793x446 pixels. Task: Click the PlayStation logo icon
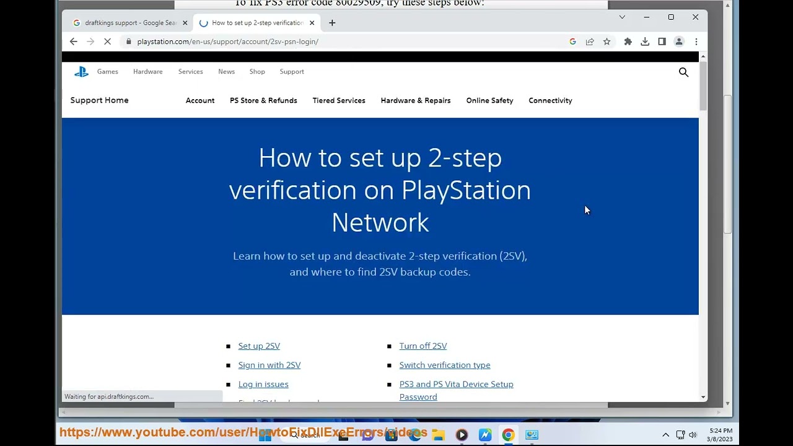click(81, 72)
